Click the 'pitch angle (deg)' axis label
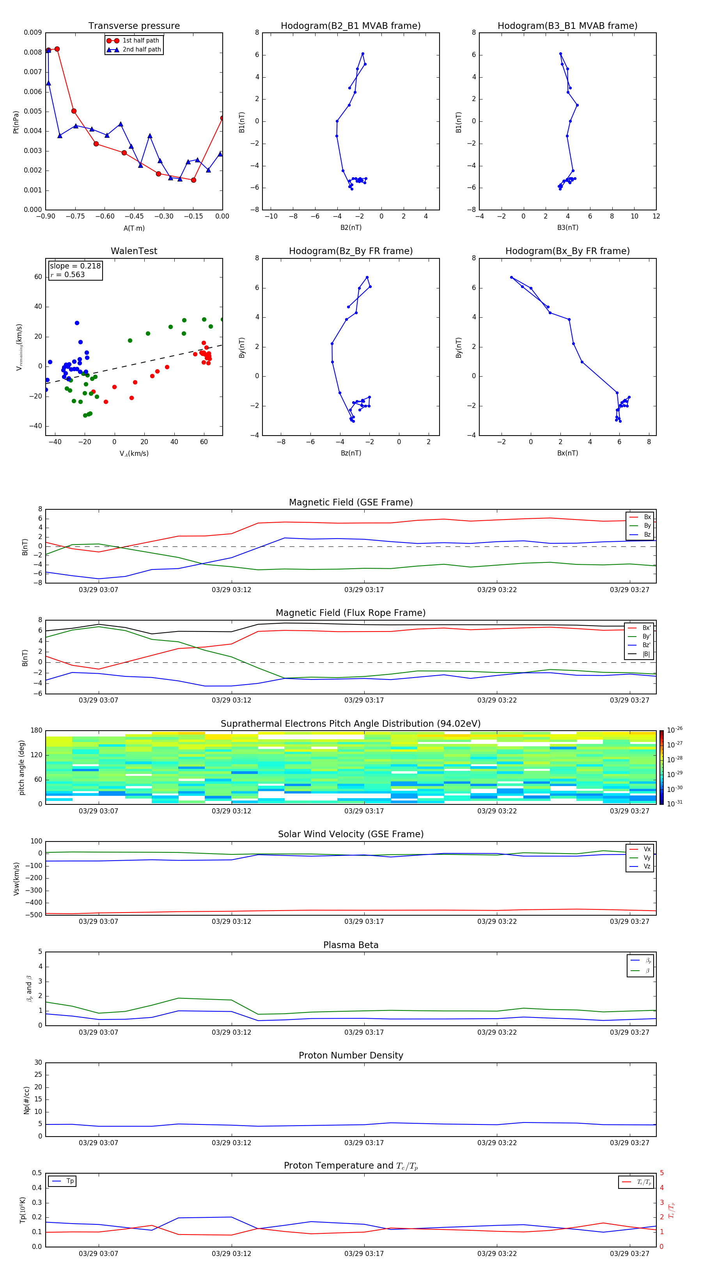The image size is (702, 1288). [21, 767]
